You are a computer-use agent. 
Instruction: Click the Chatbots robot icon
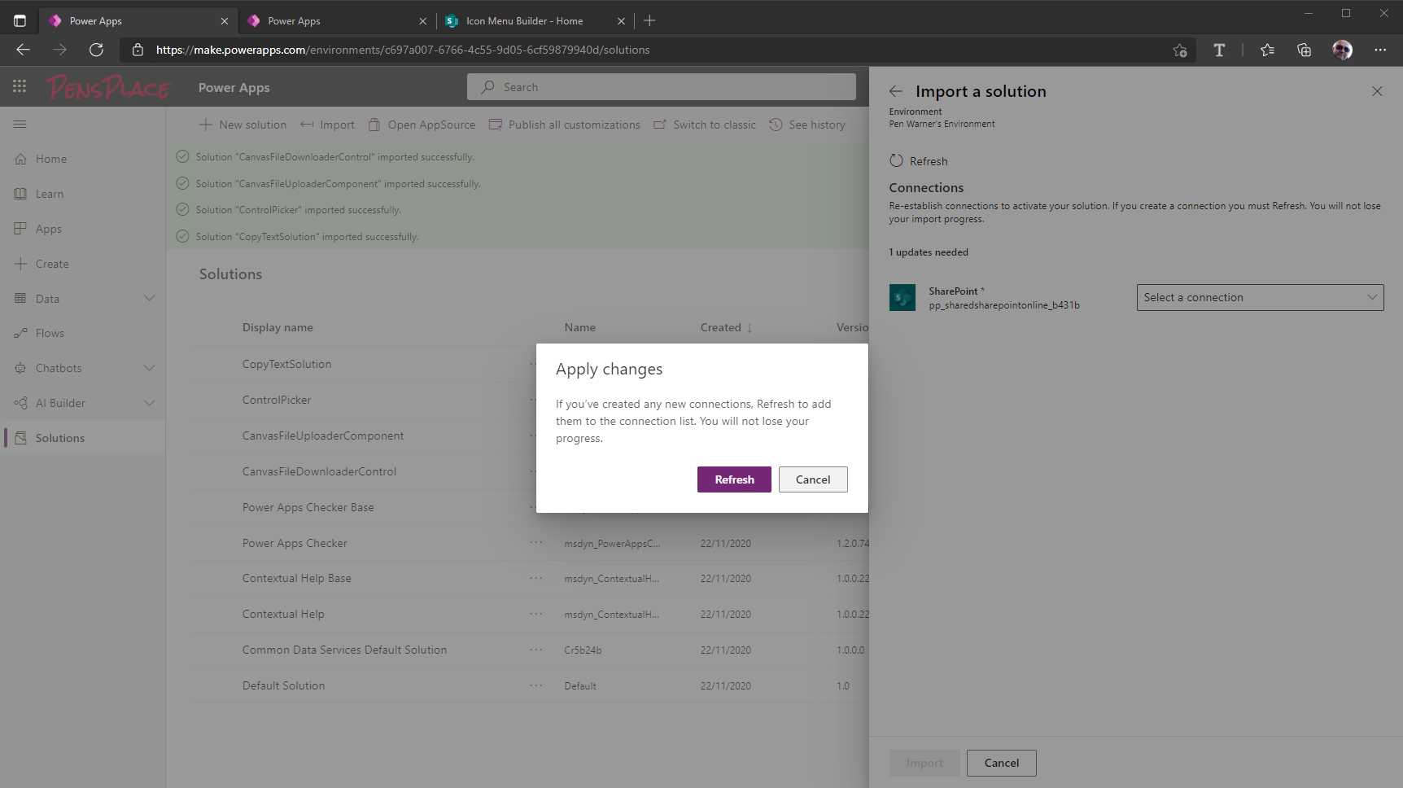20,368
